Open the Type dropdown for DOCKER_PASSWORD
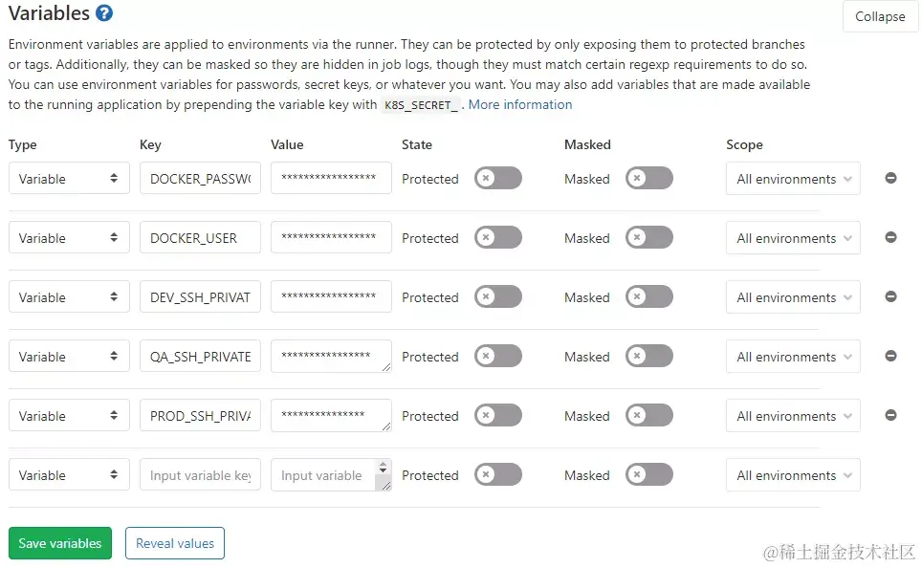The height and width of the screenshot is (568, 922). [x=68, y=178]
